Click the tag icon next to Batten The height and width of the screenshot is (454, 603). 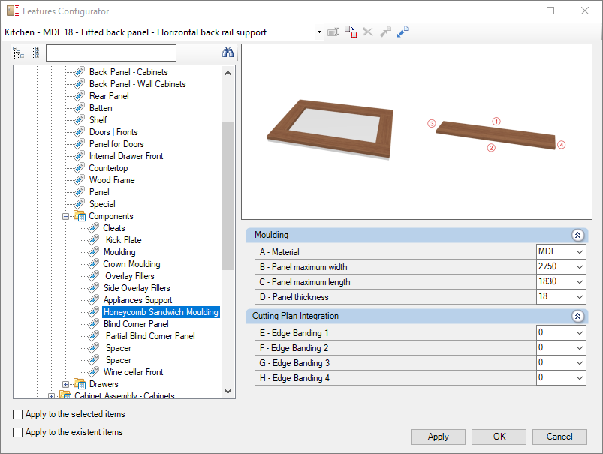79,107
